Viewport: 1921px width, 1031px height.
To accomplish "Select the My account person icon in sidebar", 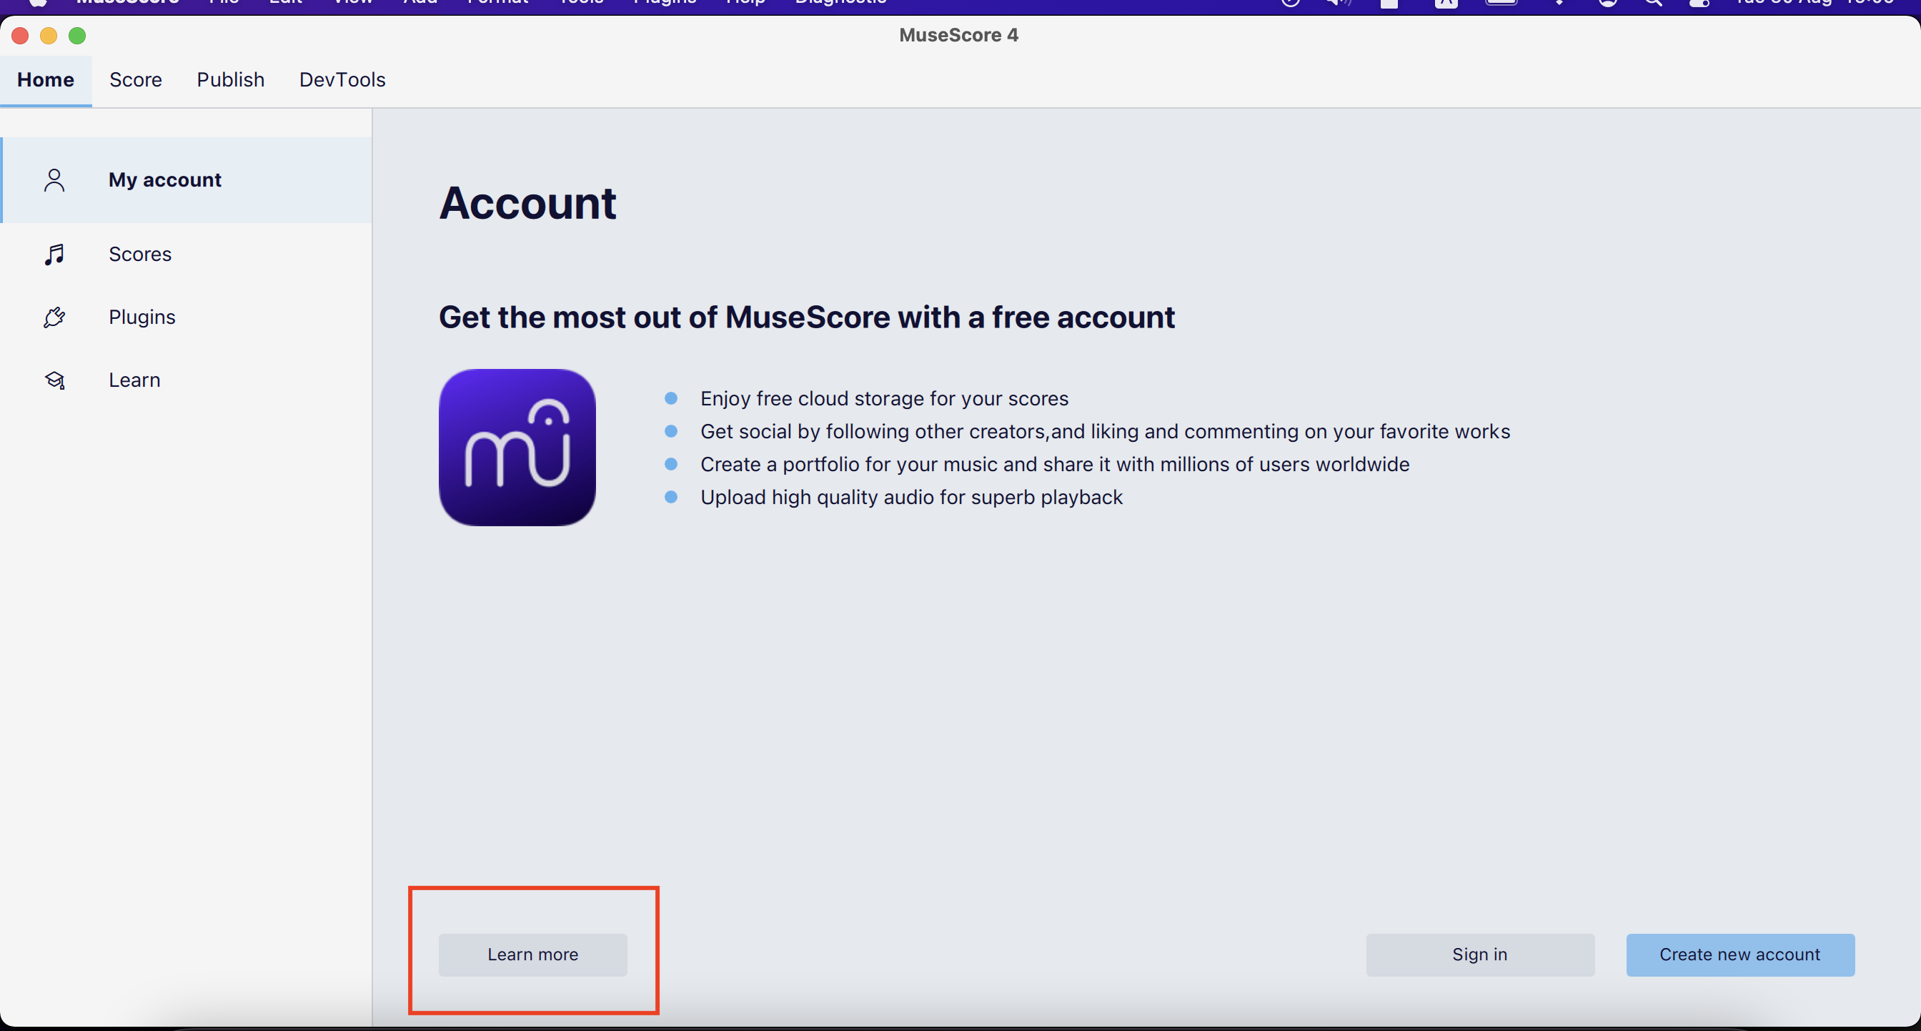I will (53, 179).
